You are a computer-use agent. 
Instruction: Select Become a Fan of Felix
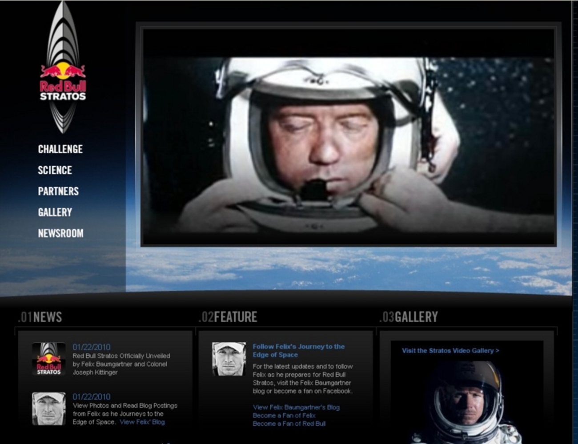[x=284, y=416]
